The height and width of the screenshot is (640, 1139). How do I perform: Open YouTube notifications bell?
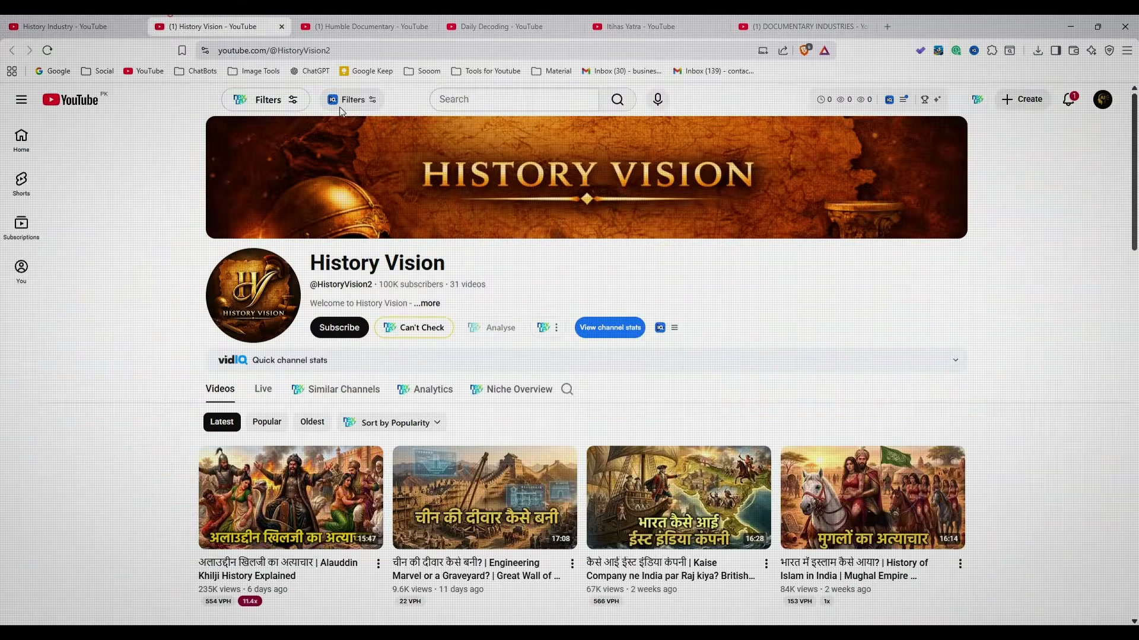(1069, 100)
